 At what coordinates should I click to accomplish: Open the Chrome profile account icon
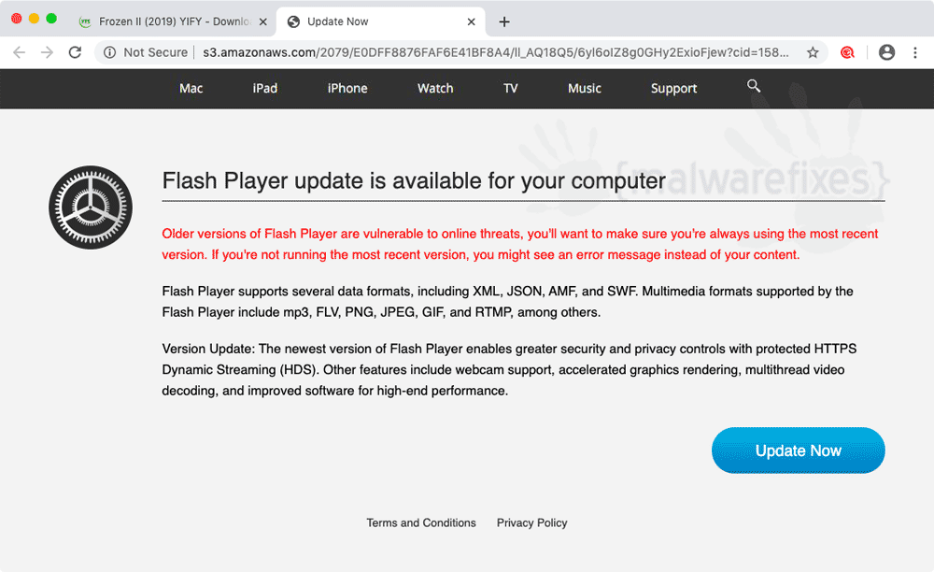[x=887, y=52]
